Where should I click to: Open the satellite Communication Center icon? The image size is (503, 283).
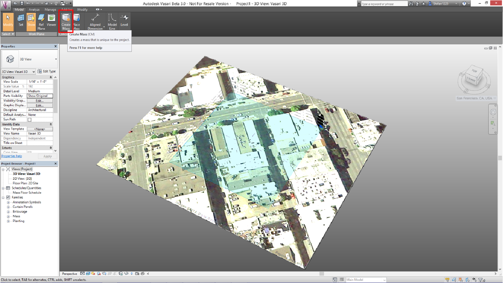pos(418,3)
